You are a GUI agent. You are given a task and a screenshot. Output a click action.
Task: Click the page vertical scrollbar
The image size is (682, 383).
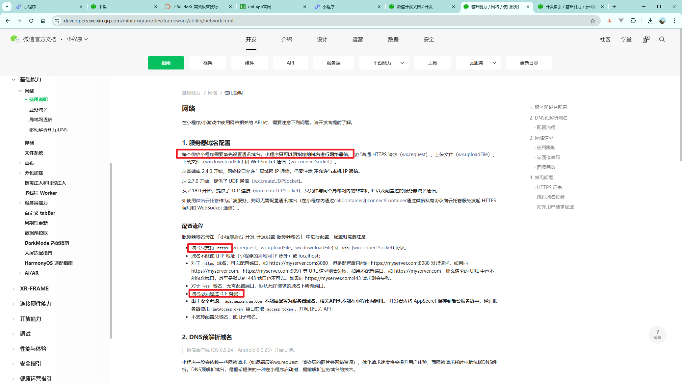(680, 96)
